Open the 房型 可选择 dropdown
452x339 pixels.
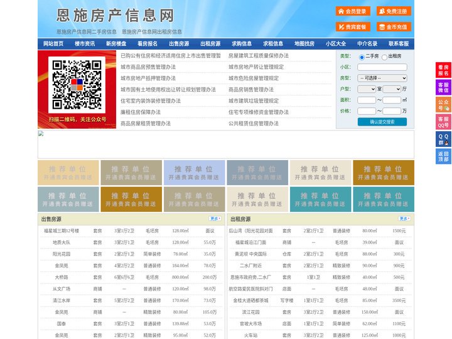pos(382,78)
